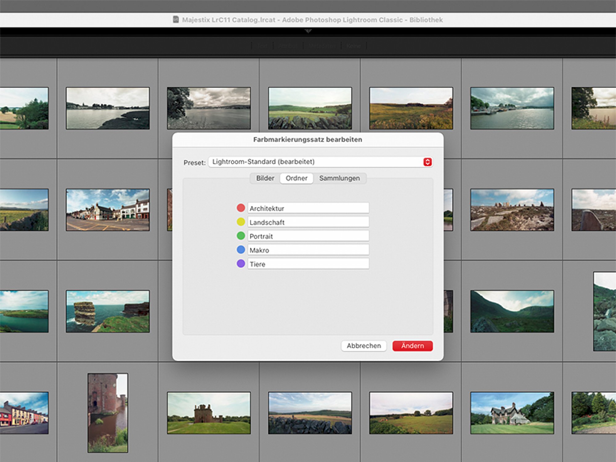The image size is (616, 462).
Task: Select the rocky moorland with standing stones thumbnail
Action: 512,210
